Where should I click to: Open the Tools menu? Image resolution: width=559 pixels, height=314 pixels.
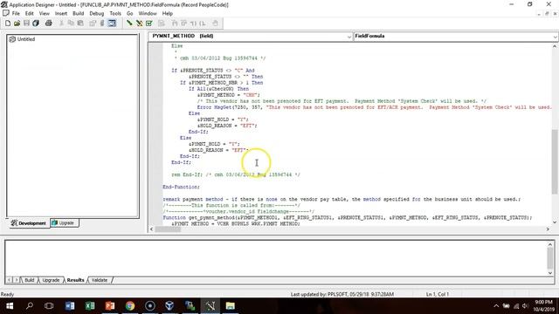(115, 14)
